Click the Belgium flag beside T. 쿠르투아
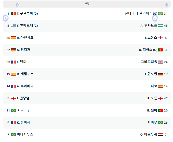The image size is (173, 142). tap(14, 14)
